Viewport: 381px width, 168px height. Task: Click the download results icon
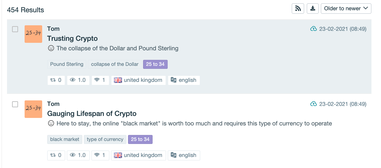point(312,9)
